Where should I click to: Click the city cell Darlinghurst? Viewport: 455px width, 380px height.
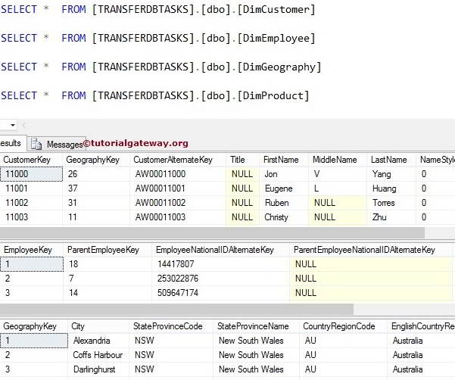pyautogui.click(x=98, y=369)
